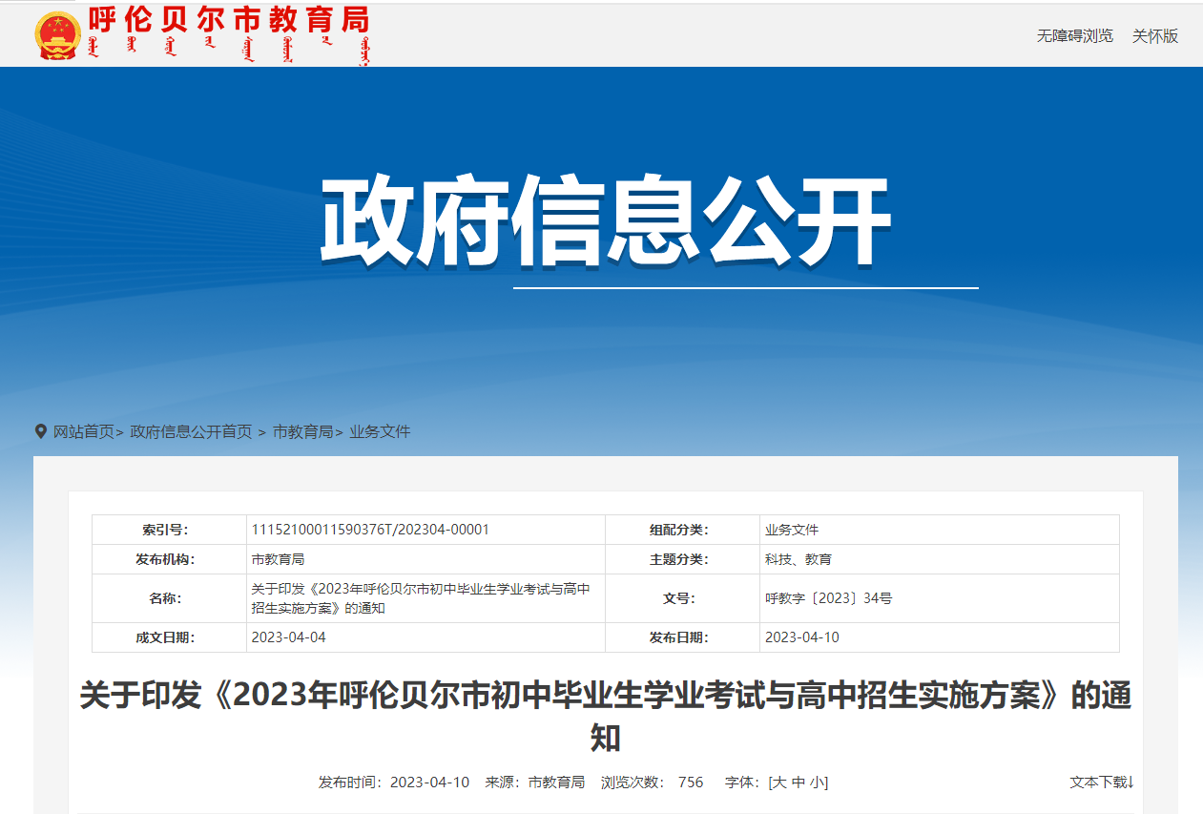
Task: Navigate to 市教育局 in breadcrumb
Action: click(x=302, y=431)
